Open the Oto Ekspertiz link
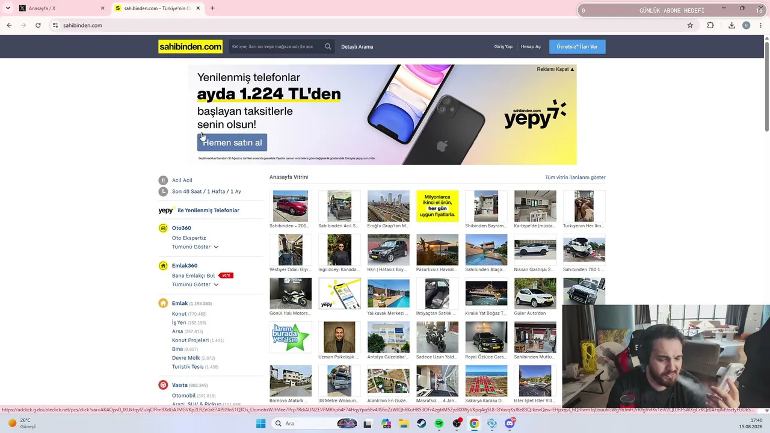This screenshot has height=433, width=770. tap(189, 238)
